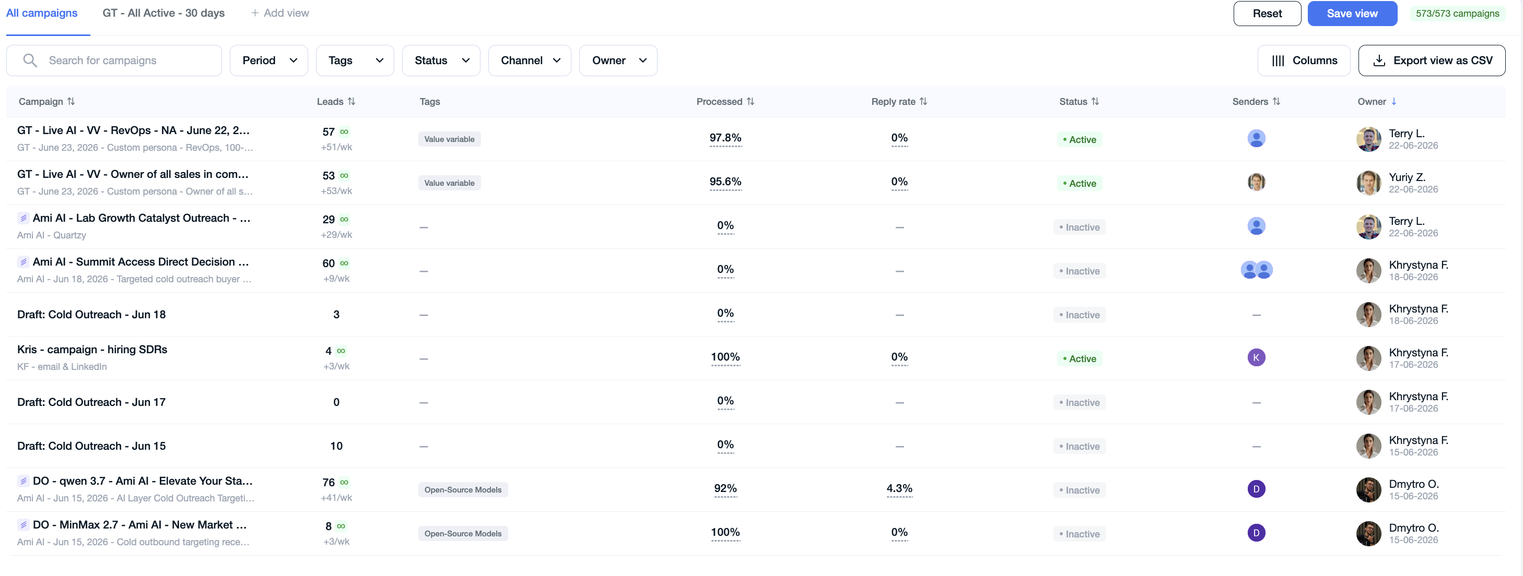Switch to GT - All Active - 30 days view

point(163,13)
